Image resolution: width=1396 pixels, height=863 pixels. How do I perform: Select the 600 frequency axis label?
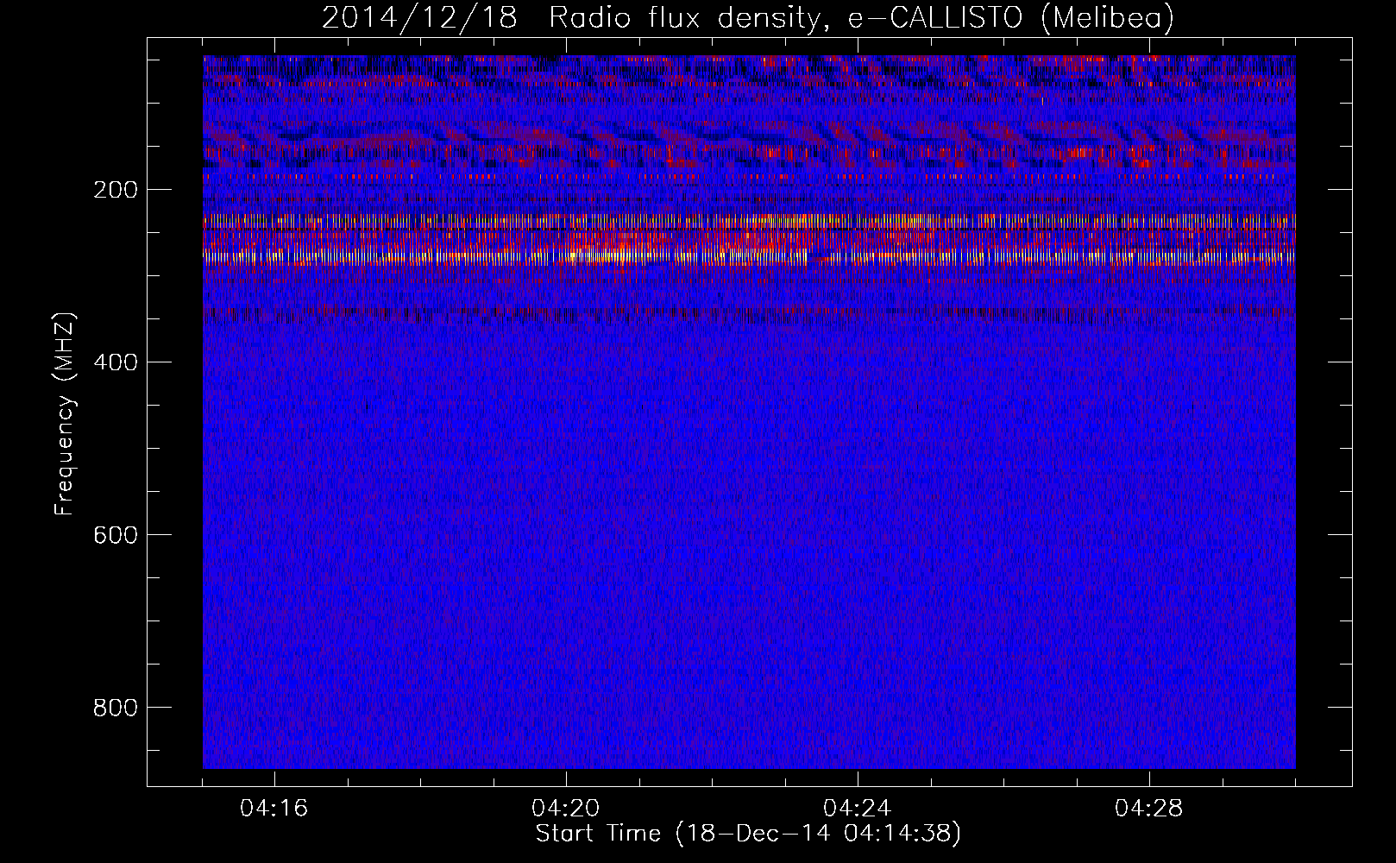115,535
